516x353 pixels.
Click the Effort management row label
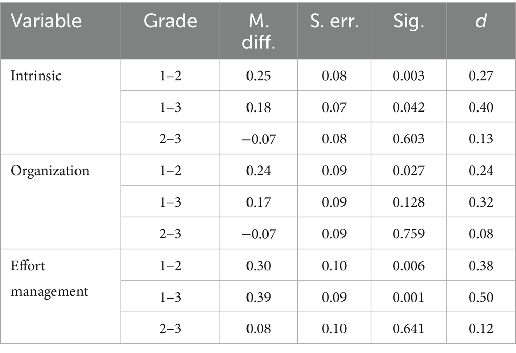coord(49,278)
